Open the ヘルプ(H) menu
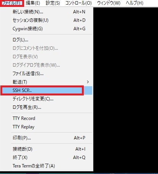 [x=135, y=3]
